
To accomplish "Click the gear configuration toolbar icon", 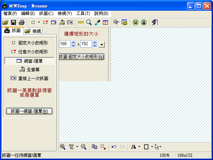I will [x=125, y=22].
